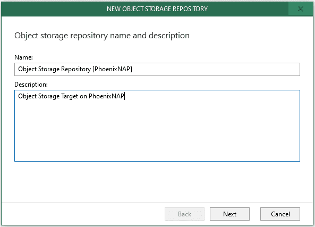Click the word PhoenixNAP in the Name field
The height and width of the screenshot is (227, 315).
(x=112, y=69)
